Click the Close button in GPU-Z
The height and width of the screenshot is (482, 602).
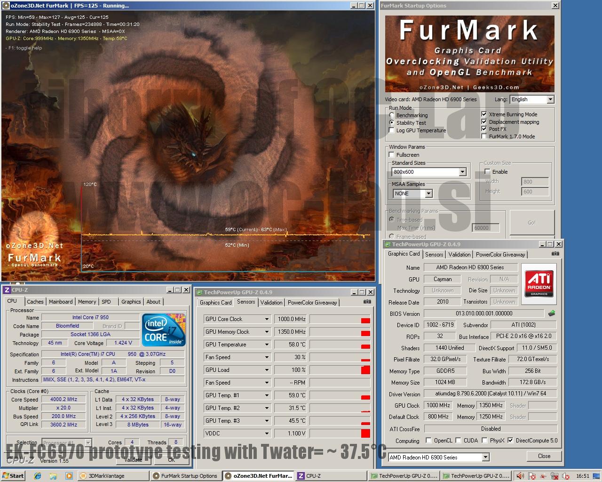544,456
